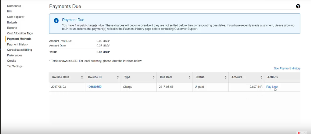The image size is (311, 134).
Task: Sort table by Invoice ID arrows
Action: [118, 77]
